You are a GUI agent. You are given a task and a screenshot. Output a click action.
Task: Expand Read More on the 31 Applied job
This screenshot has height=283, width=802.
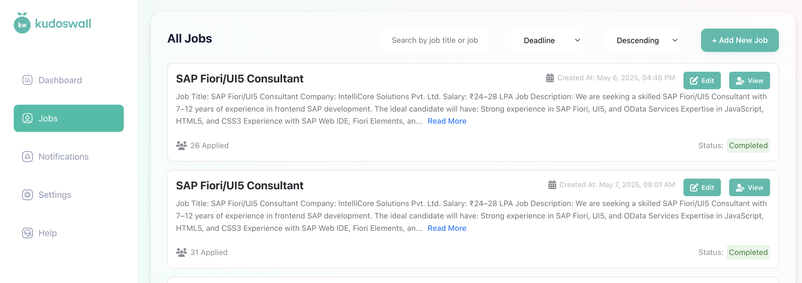(x=447, y=228)
